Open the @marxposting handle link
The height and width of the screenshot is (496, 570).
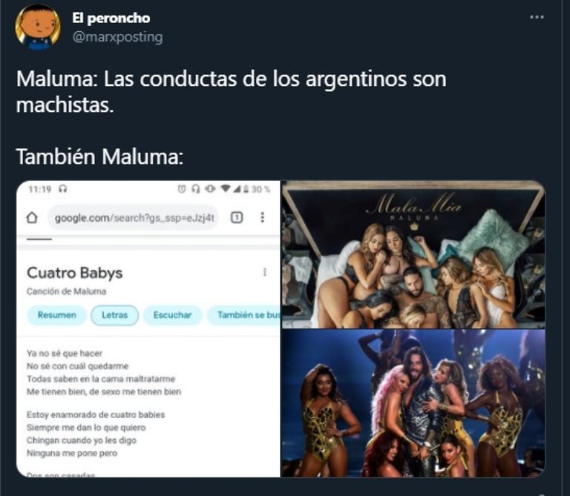pos(117,37)
